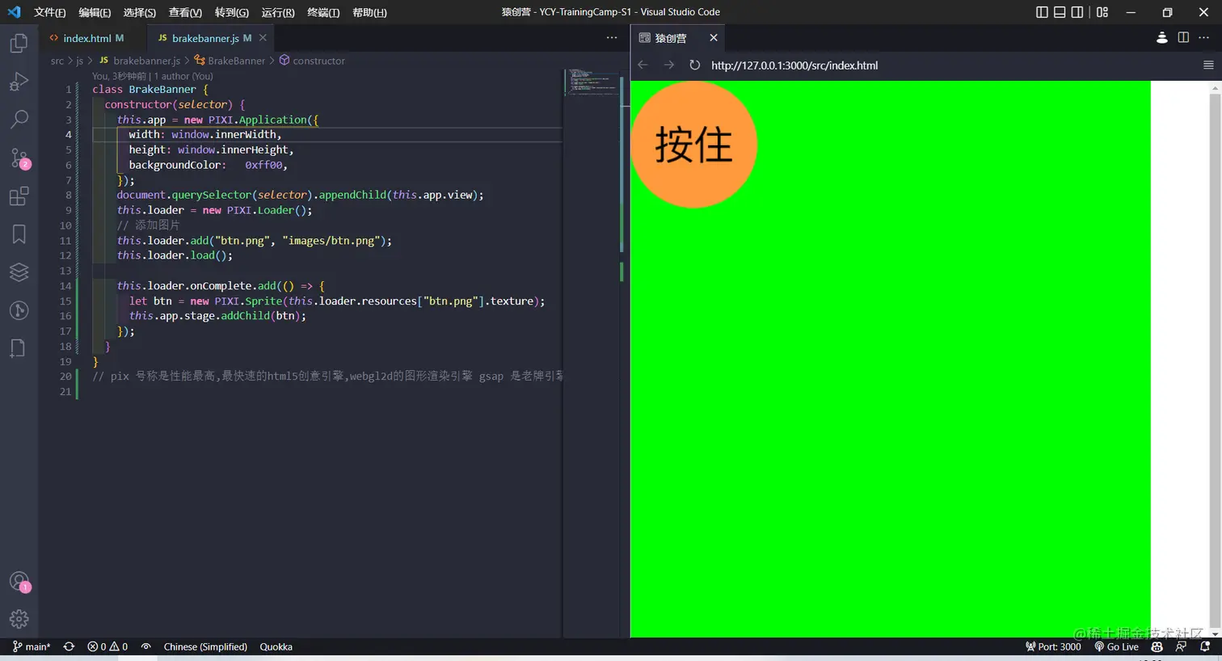The image size is (1222, 661).
Task: Expand the js breadcrumb folder
Action: point(79,61)
